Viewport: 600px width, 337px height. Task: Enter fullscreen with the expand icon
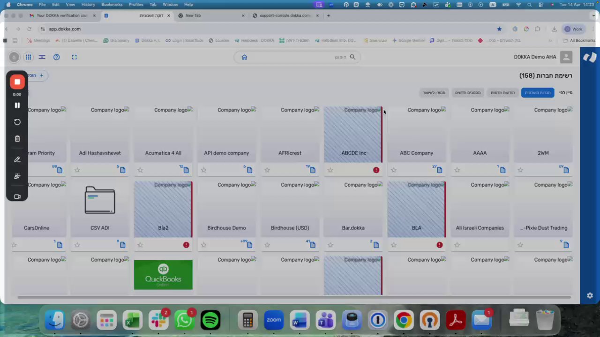[74, 57]
